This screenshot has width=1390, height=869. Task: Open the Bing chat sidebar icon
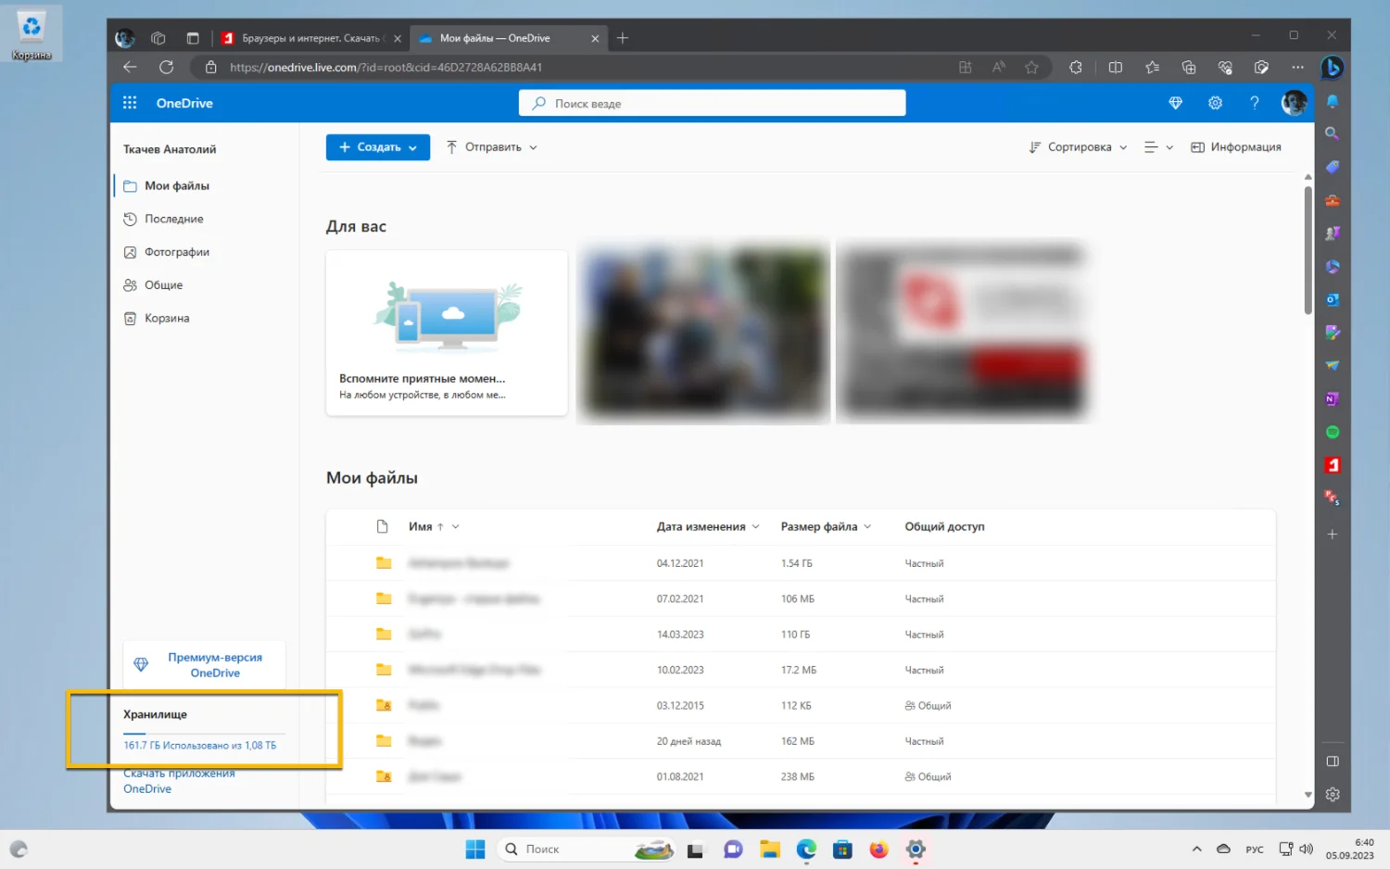(x=1332, y=68)
